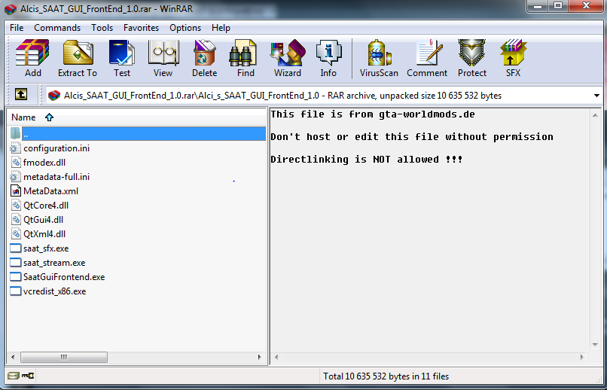
Task: Open the File menu
Action: 17,28
